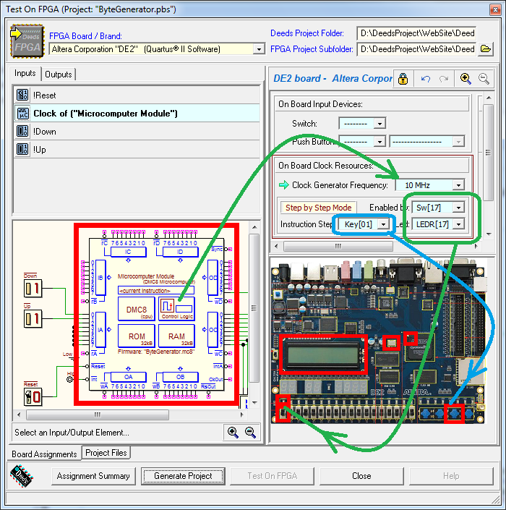Switch to the Board Assignments tab
506x510 pixels.
point(44,454)
